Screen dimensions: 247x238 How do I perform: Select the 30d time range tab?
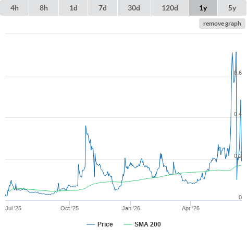click(x=134, y=8)
